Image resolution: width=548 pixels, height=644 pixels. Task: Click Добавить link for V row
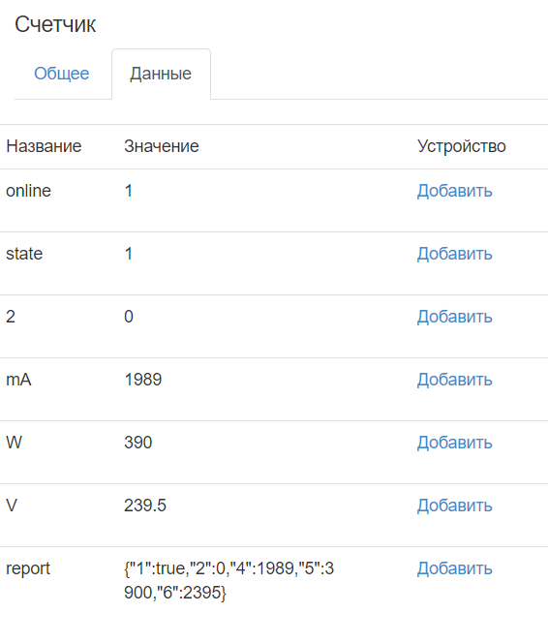click(454, 506)
